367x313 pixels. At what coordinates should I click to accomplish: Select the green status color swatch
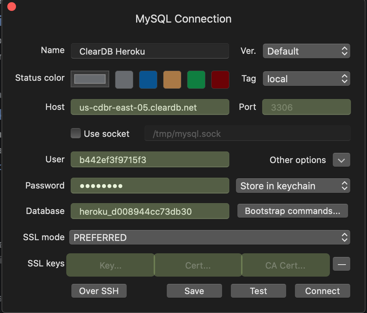tap(196, 79)
